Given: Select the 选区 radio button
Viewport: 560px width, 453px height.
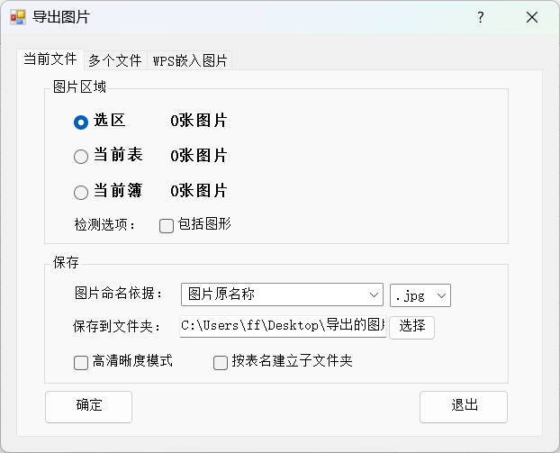Looking at the screenshot, I should pyautogui.click(x=81, y=122).
